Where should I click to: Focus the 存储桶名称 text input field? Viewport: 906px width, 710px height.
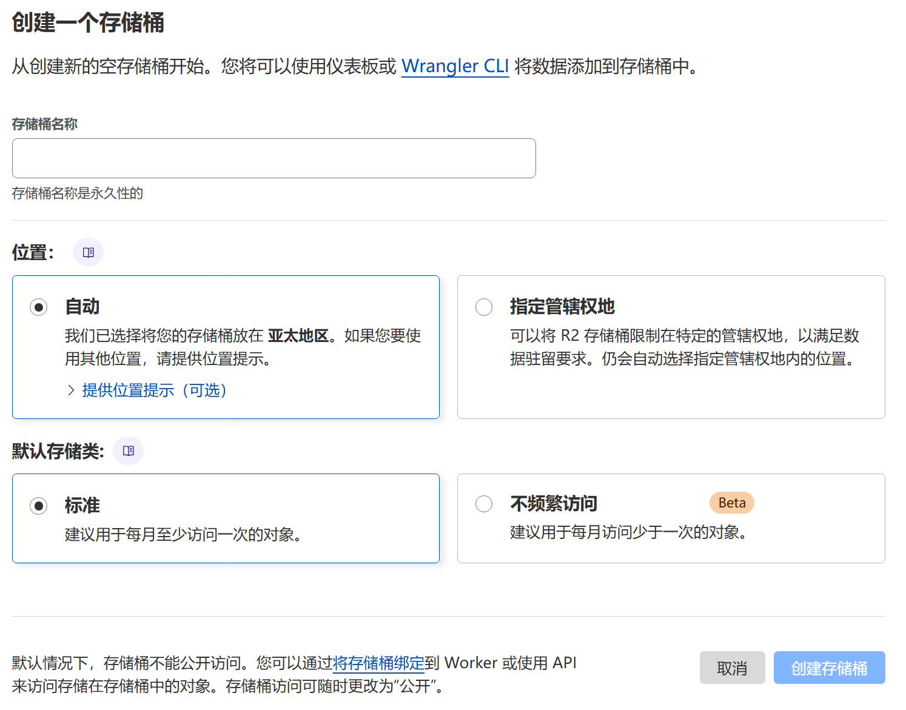(273, 158)
